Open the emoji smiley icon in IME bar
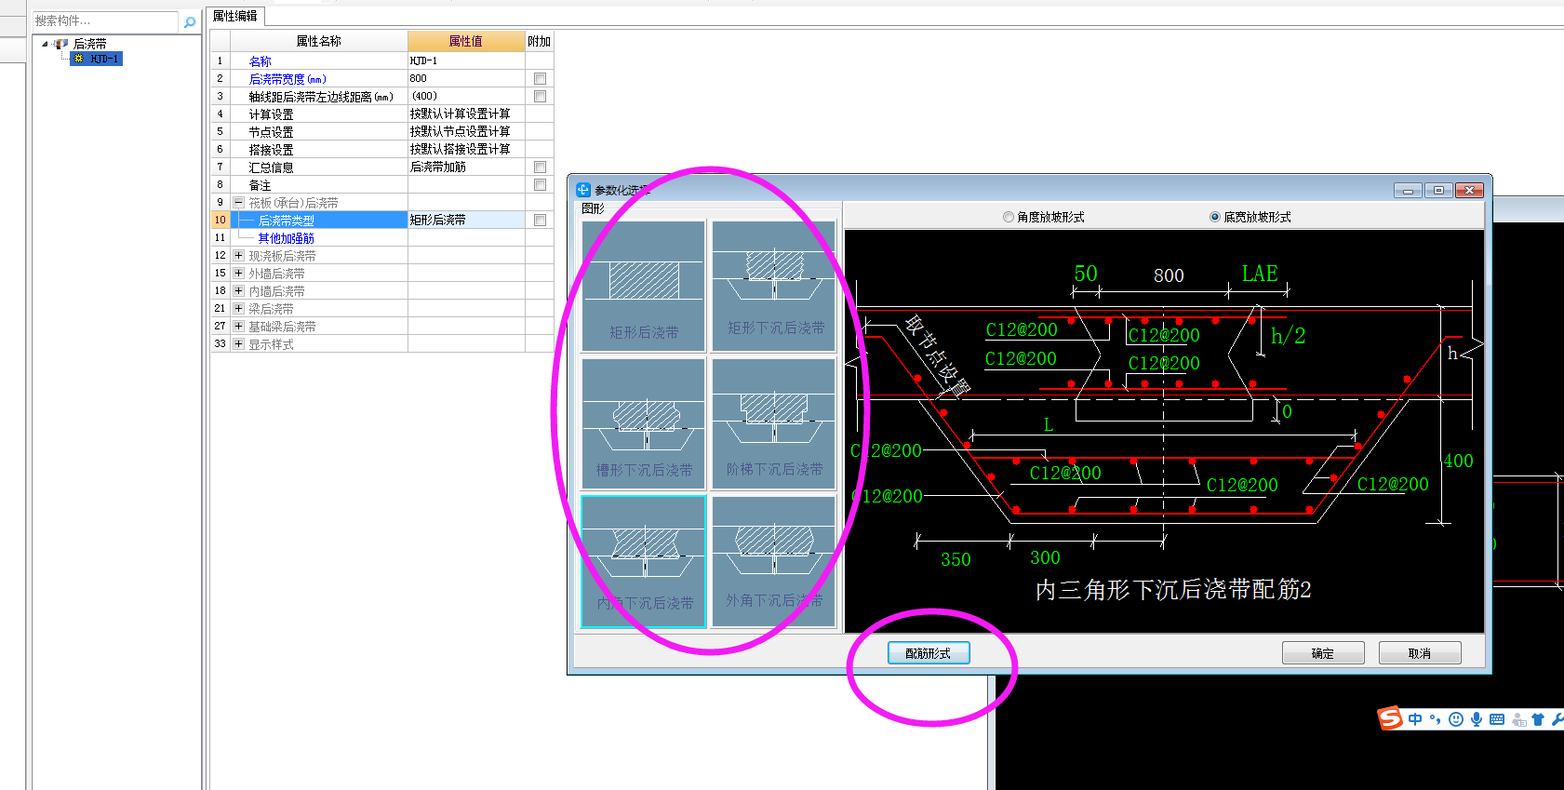This screenshot has height=790, width=1564. [1456, 719]
